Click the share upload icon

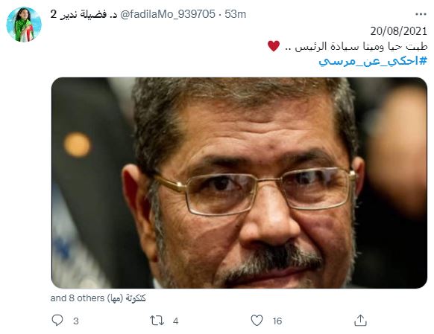pos(360,320)
